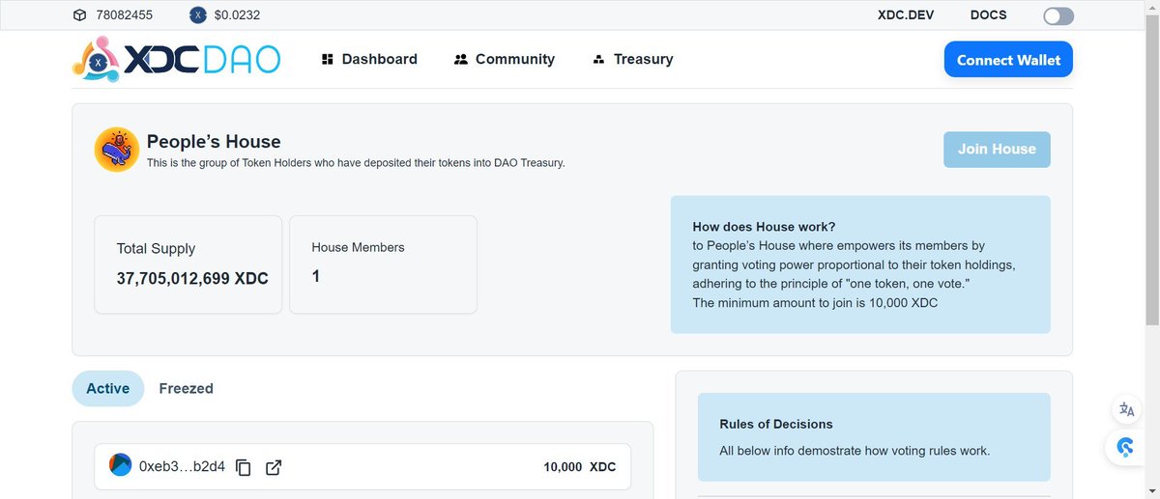This screenshot has width=1160, height=499.
Task: Click the People's House whale avatar
Action: (x=117, y=151)
